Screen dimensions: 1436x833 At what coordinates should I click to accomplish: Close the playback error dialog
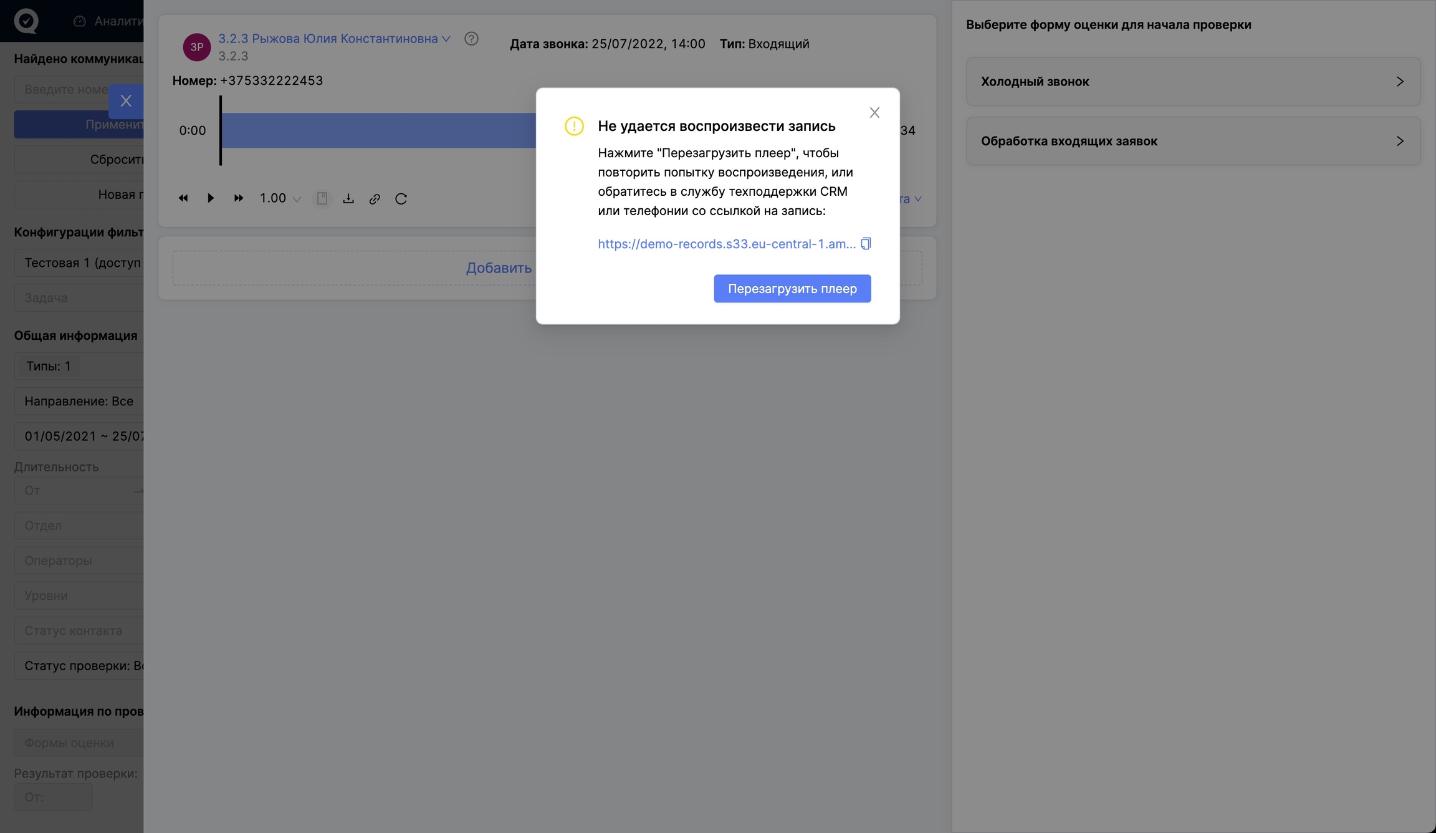(874, 113)
